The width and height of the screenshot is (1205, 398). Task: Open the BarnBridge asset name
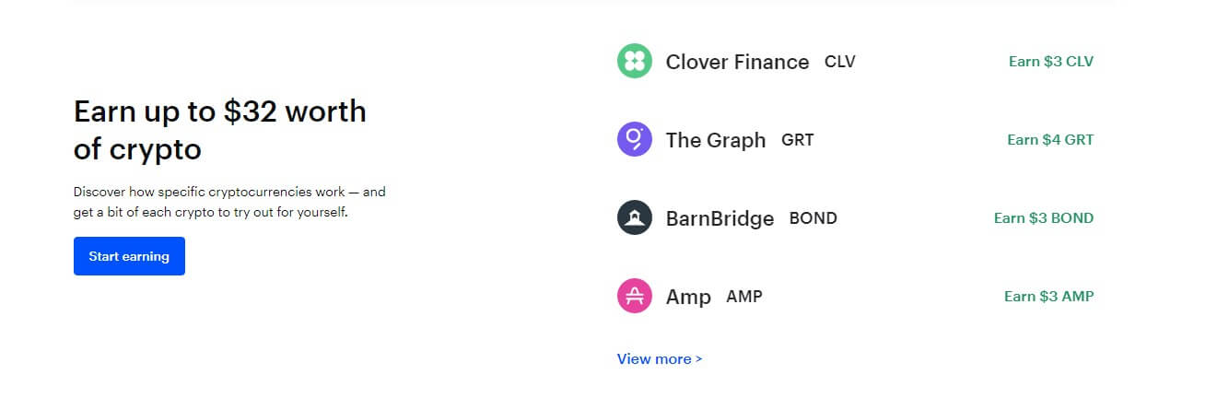[719, 219]
